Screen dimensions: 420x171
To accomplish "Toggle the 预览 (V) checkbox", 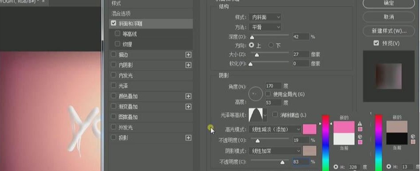I will pyautogui.click(x=376, y=43).
